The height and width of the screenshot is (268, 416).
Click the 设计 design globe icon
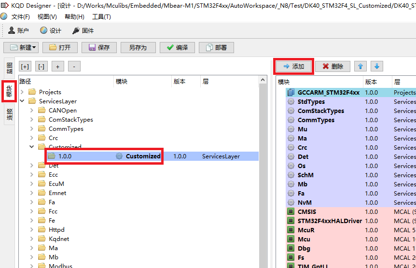[44, 30]
